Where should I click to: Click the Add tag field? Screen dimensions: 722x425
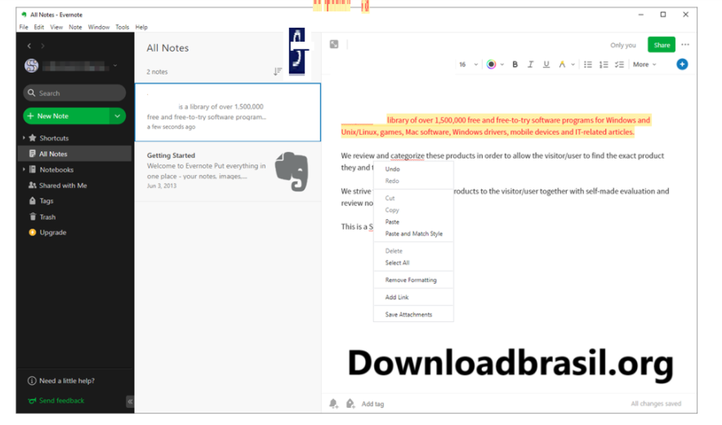372,405
